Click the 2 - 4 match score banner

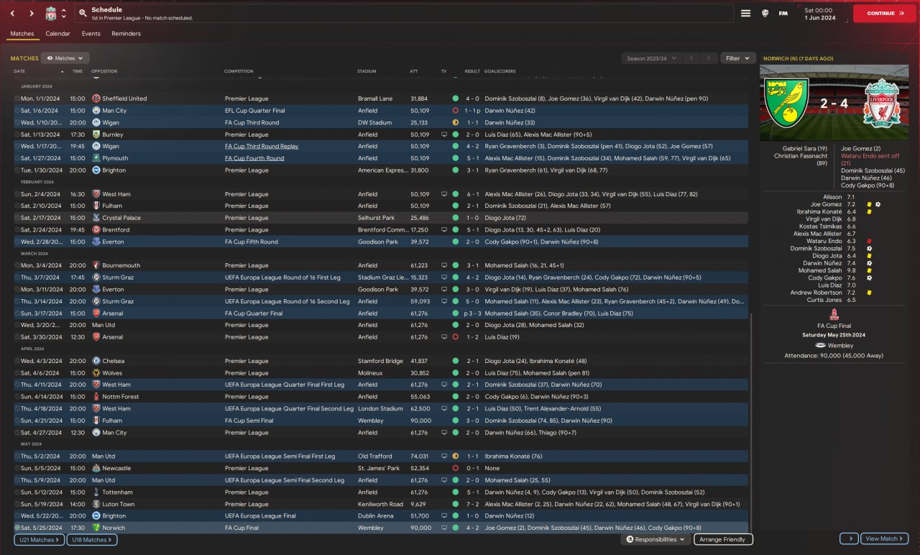[x=836, y=104]
